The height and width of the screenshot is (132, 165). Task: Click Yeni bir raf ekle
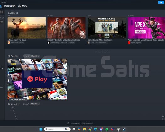(104, 52)
